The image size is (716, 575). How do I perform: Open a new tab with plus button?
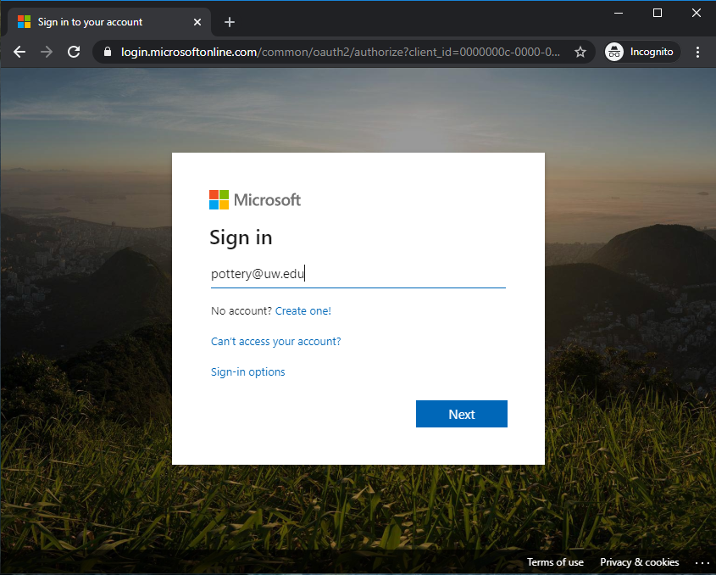coord(230,22)
